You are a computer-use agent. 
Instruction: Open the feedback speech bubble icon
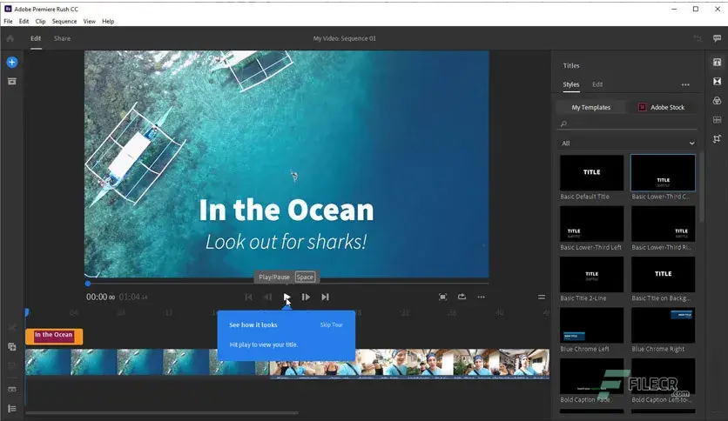point(717,38)
